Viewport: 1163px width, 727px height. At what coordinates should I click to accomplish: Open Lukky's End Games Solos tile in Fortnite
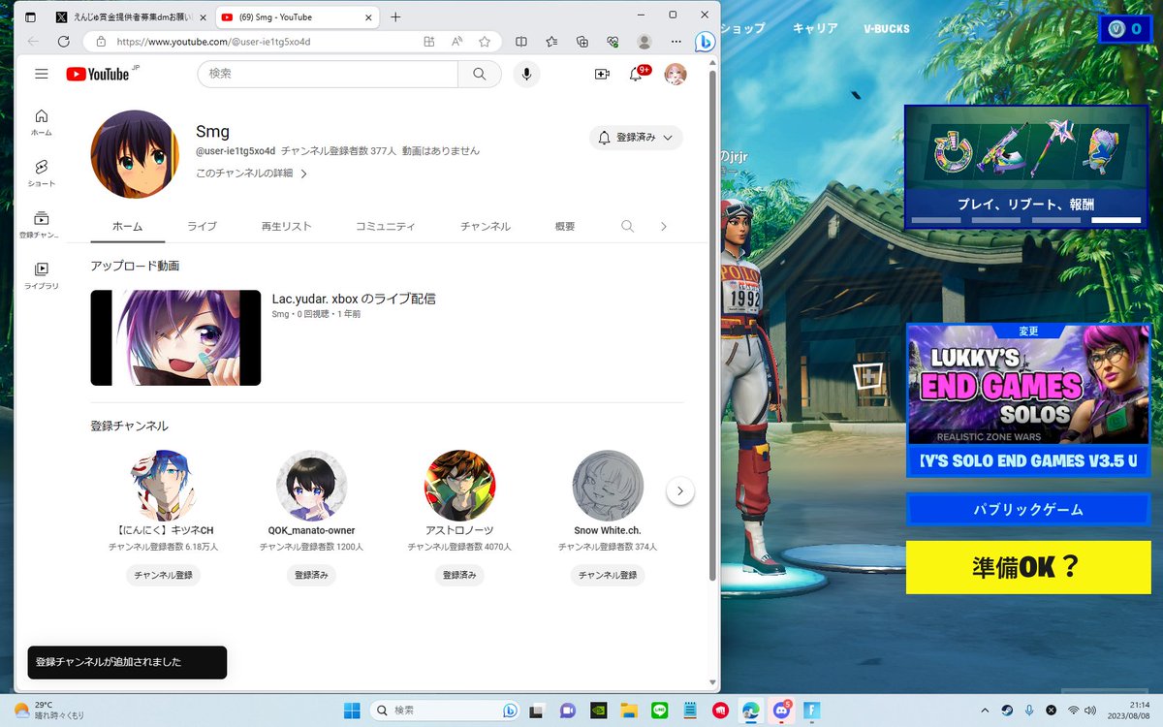click(1027, 399)
